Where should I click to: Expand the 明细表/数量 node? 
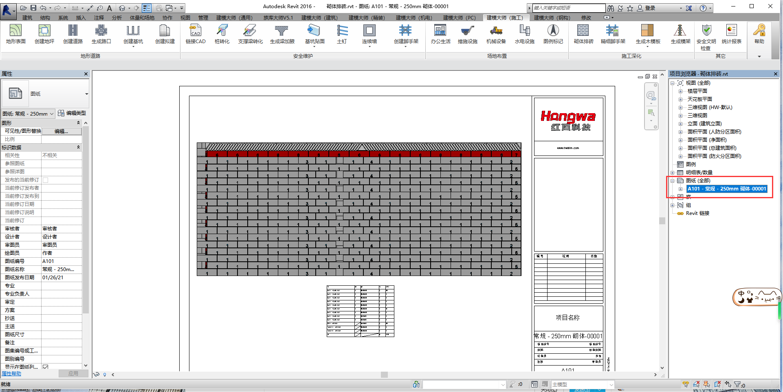tap(672, 173)
